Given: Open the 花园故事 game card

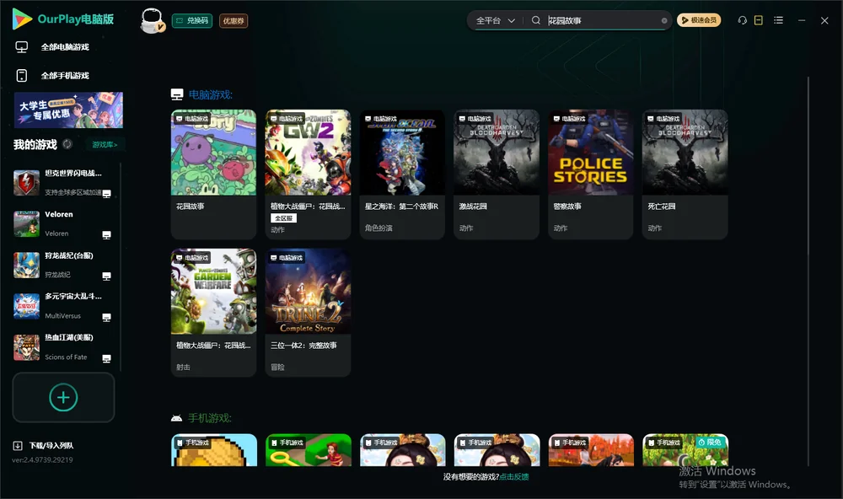Looking at the screenshot, I should (x=213, y=174).
